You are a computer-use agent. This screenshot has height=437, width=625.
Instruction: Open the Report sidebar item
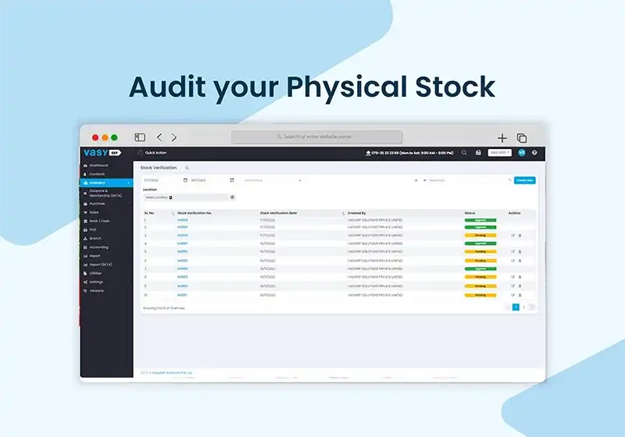click(106, 256)
